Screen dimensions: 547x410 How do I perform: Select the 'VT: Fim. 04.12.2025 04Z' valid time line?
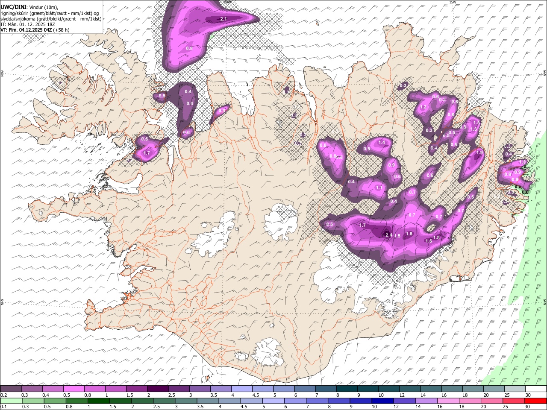[x=26, y=30]
